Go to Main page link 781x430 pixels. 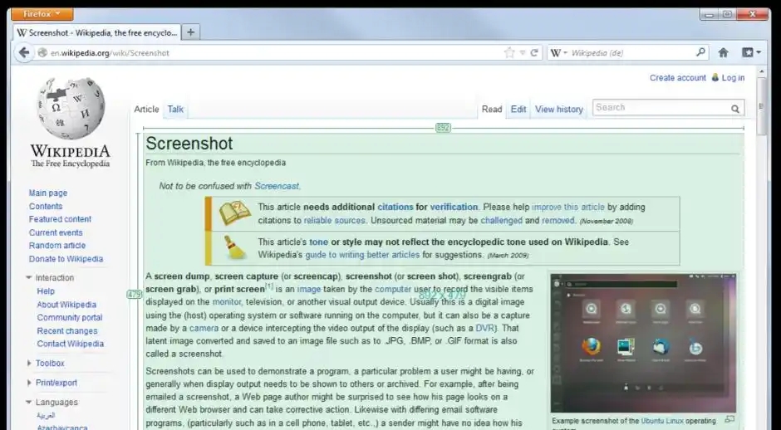coord(48,193)
